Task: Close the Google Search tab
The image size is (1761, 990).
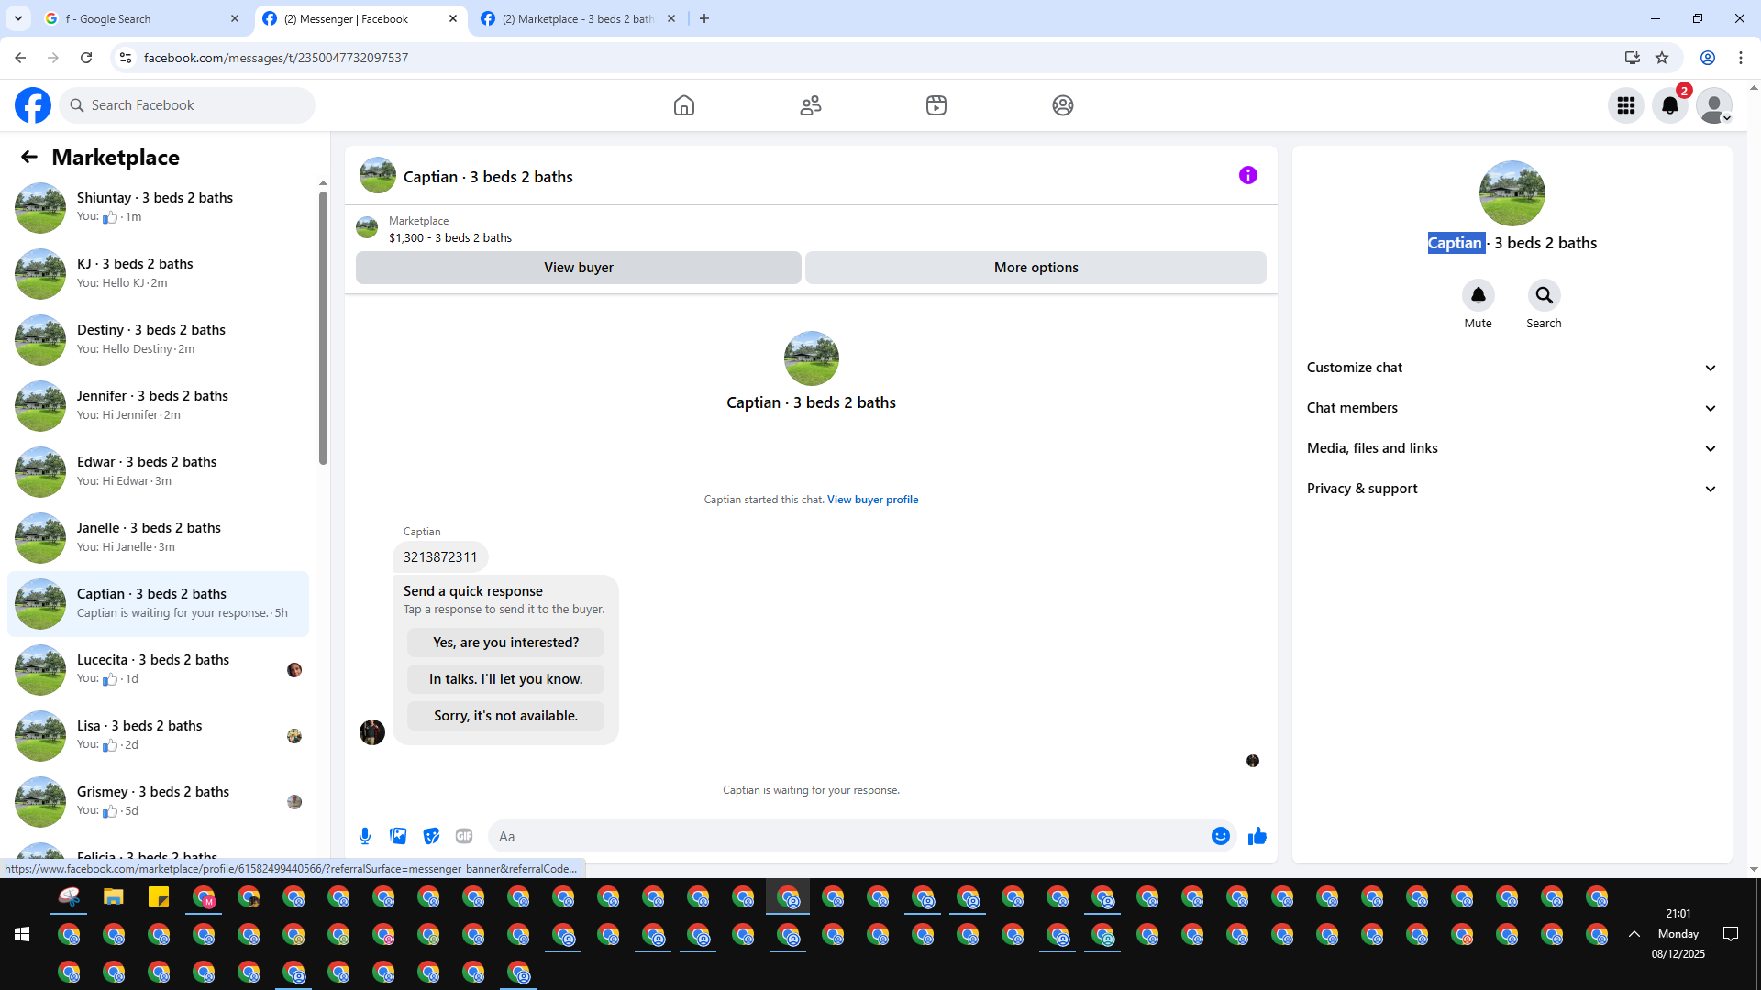Action: coord(234,18)
